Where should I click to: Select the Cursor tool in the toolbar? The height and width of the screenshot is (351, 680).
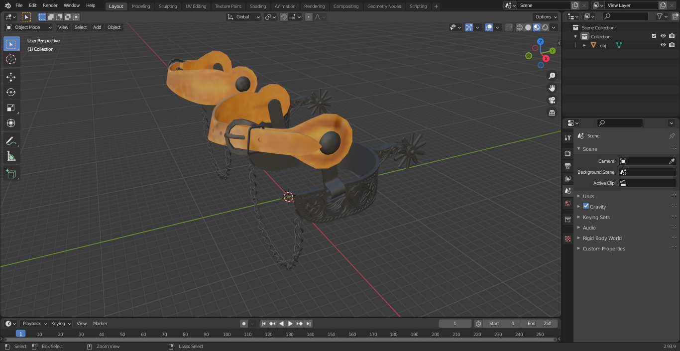tap(11, 59)
